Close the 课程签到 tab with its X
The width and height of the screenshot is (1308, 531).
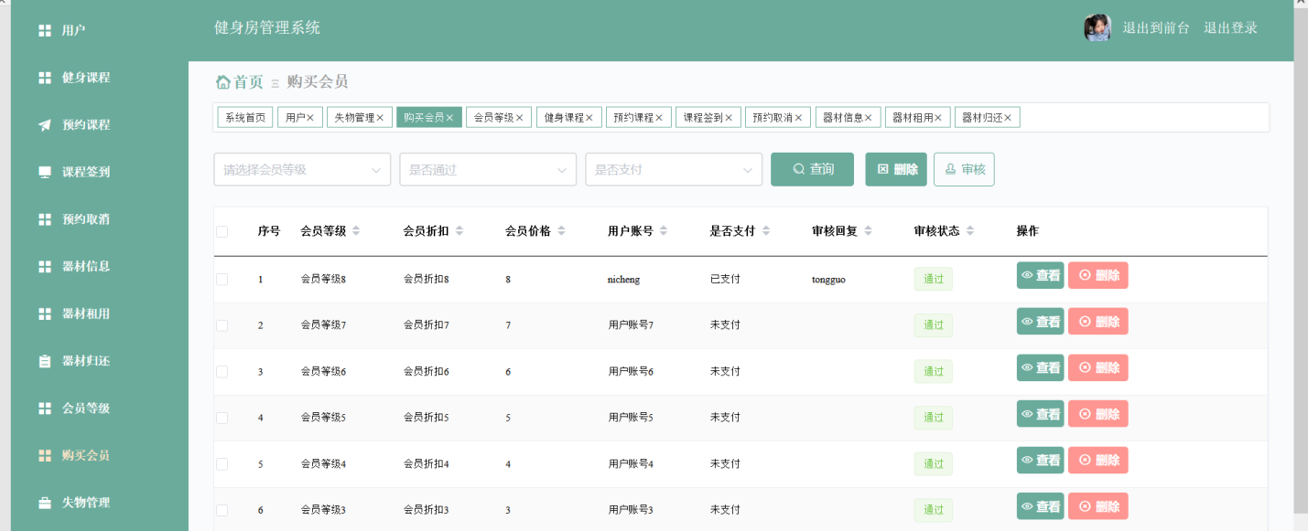(729, 118)
